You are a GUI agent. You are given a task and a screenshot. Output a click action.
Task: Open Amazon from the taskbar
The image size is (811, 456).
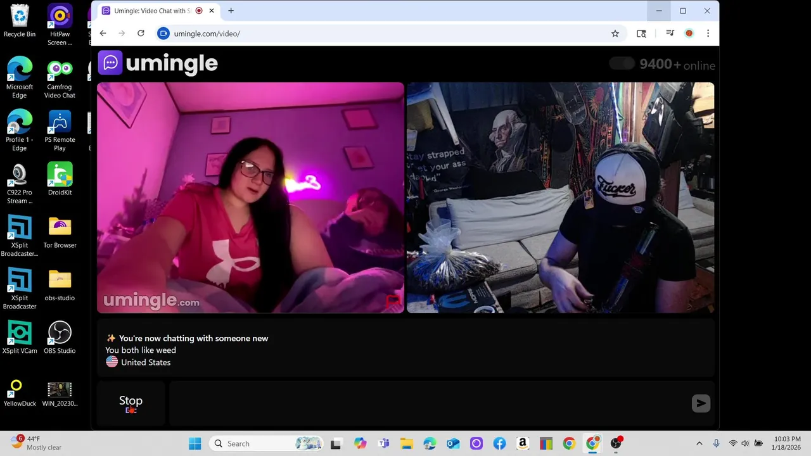click(x=523, y=443)
